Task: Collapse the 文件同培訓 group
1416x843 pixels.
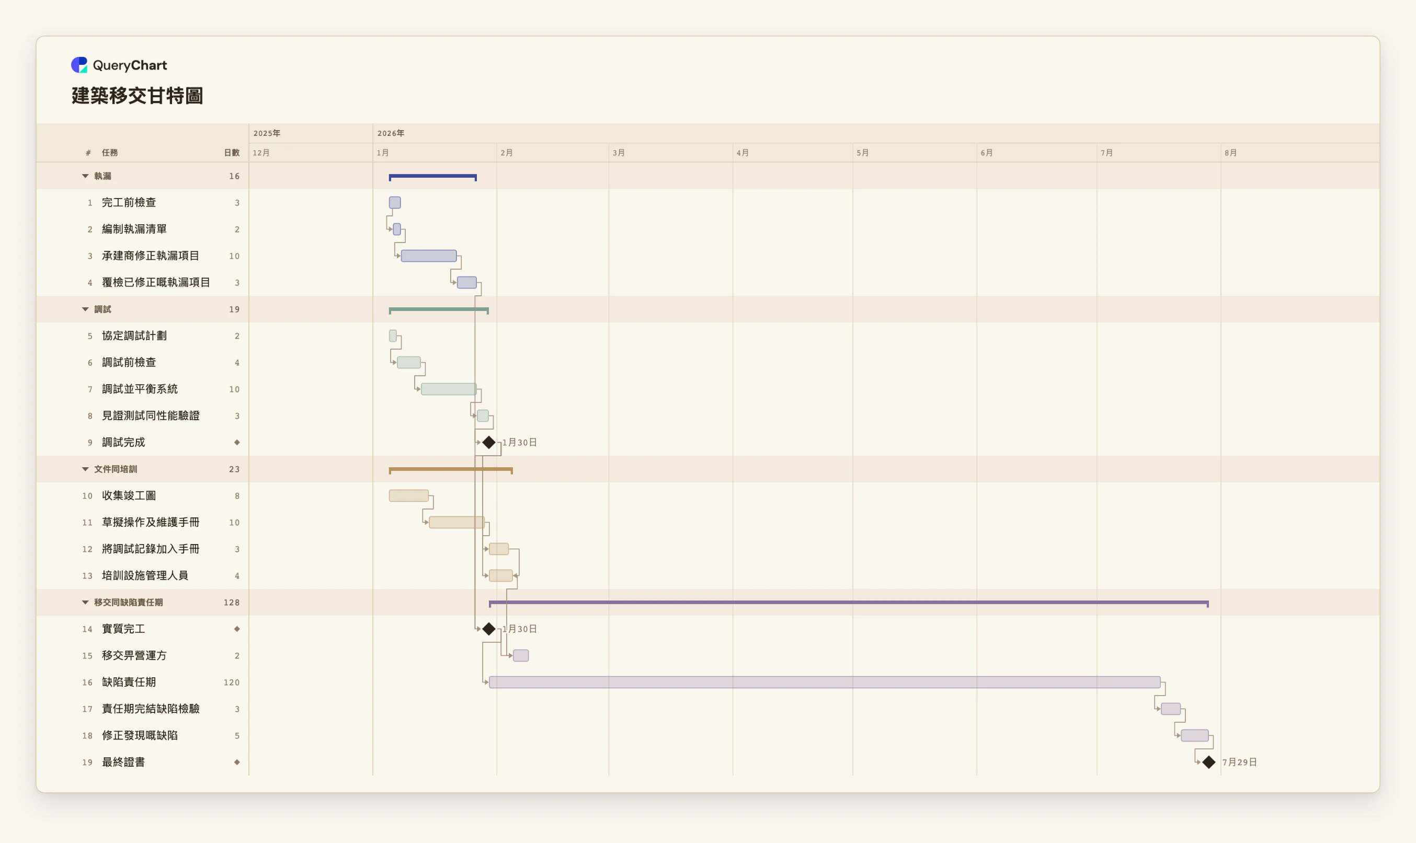Action: [85, 469]
